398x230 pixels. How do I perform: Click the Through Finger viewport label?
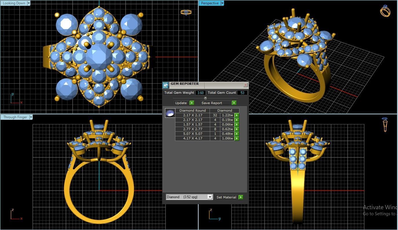click(x=15, y=117)
